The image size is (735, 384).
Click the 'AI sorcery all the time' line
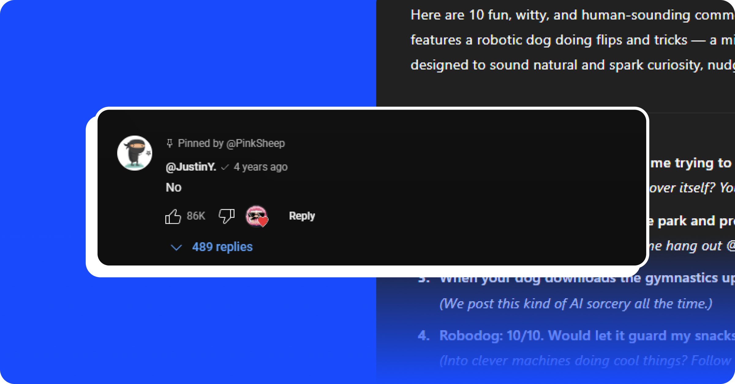click(x=576, y=304)
